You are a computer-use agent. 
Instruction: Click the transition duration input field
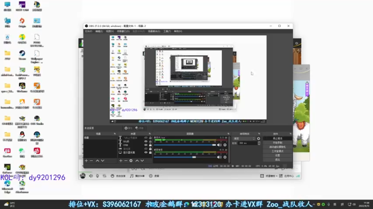tap(247, 143)
